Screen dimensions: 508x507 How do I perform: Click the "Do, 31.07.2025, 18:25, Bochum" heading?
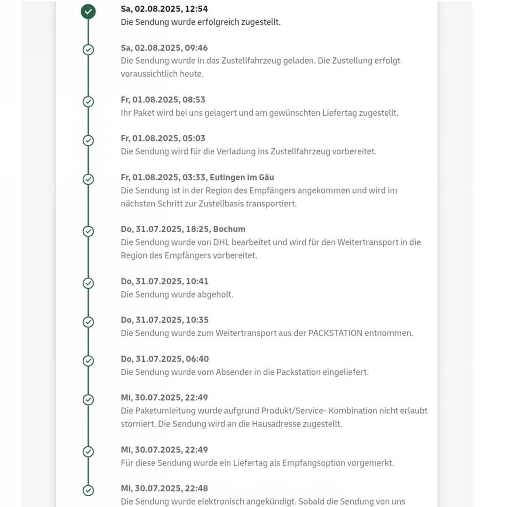tap(183, 229)
